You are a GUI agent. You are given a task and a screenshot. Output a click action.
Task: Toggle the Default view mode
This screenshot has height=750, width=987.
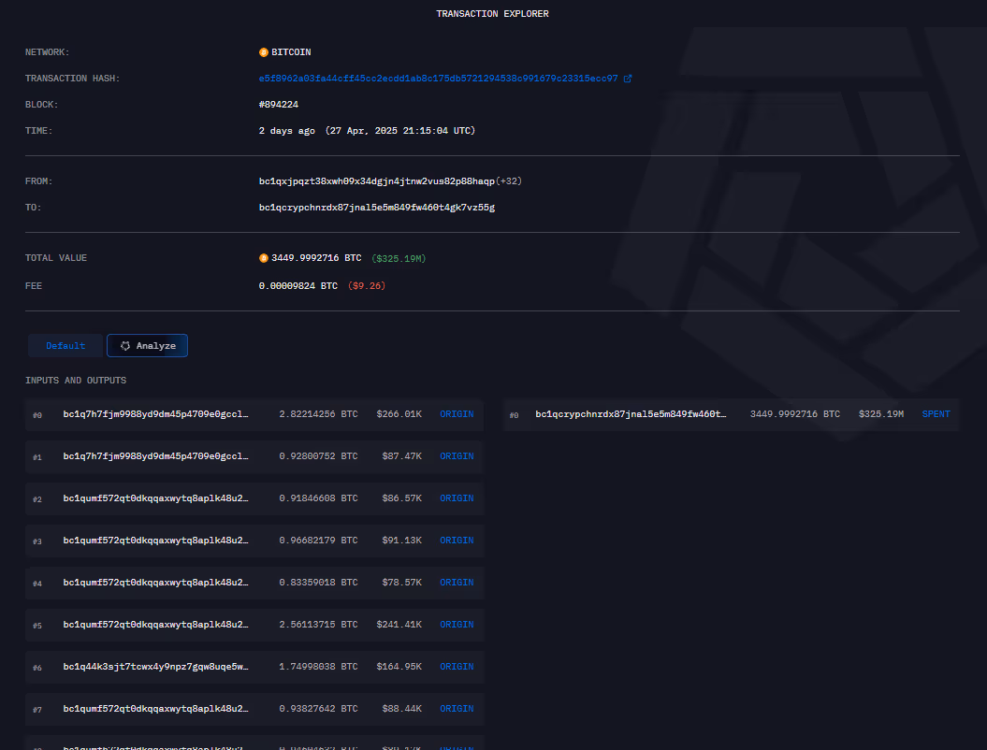click(65, 345)
